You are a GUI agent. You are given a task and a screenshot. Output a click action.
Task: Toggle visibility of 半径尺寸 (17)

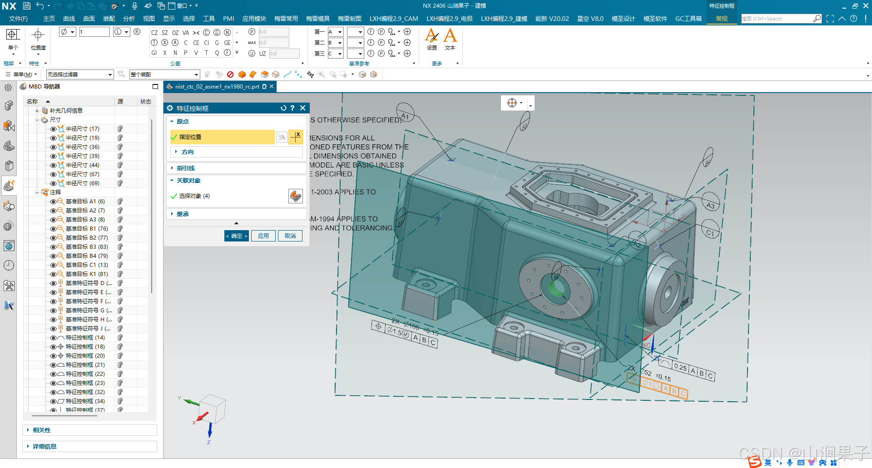53,129
